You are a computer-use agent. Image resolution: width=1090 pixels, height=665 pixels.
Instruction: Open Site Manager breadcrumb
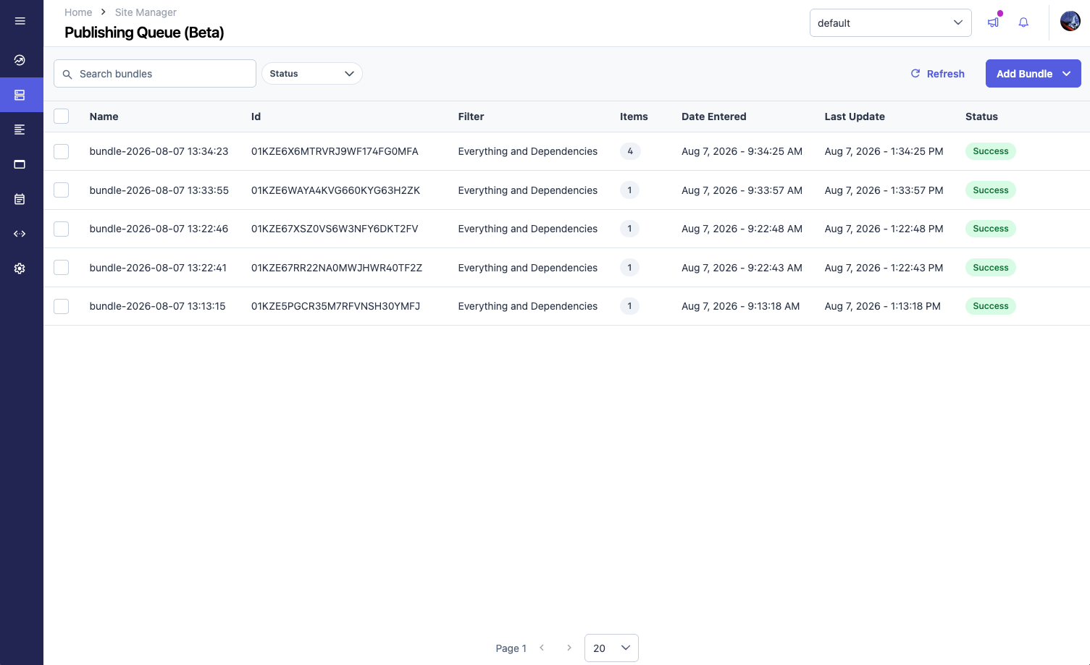click(x=146, y=12)
